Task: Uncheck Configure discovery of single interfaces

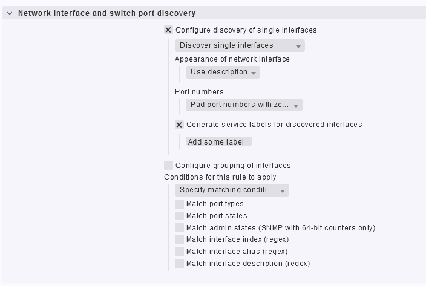Action: coord(168,30)
